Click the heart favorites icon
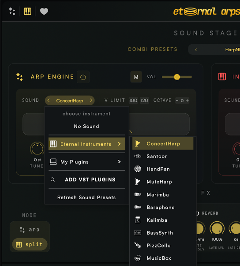This screenshot has width=240, height=266. coord(44,12)
